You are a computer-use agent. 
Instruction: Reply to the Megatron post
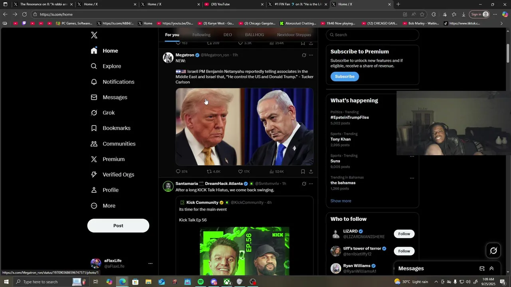[x=182, y=171]
